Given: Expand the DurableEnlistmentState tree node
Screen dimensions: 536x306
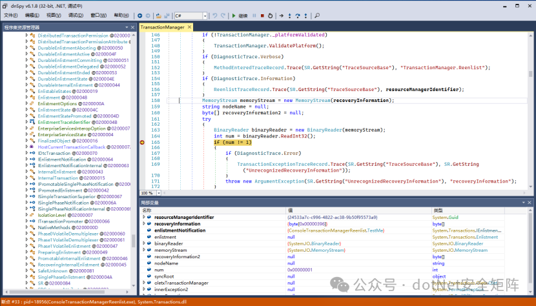Looking at the screenshot, I should click(x=27, y=79).
